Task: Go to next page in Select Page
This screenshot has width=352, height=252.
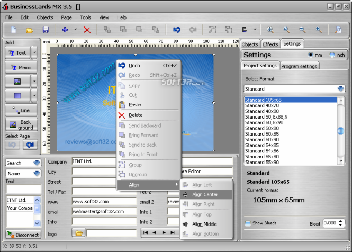Action: tap(30, 145)
